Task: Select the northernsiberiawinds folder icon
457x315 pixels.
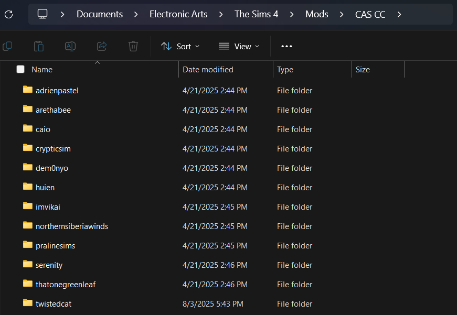Action: pyautogui.click(x=28, y=225)
